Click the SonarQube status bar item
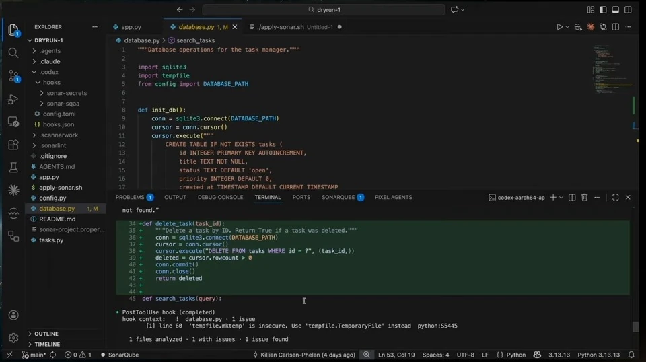 120,355
